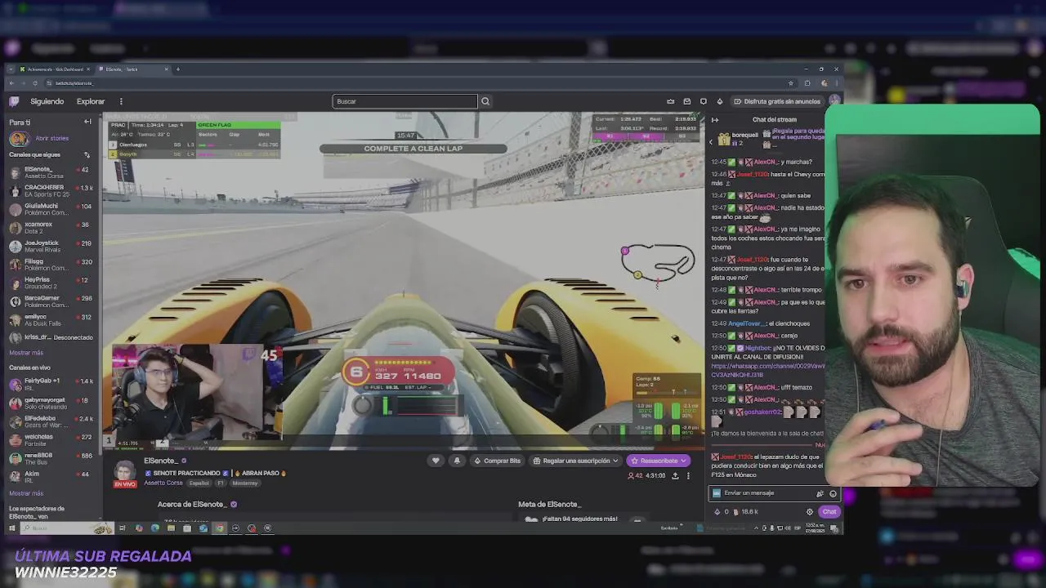This screenshot has height=588, width=1046.
Task: Click Disfruta gratis sin anuncios button
Action: 777,101
